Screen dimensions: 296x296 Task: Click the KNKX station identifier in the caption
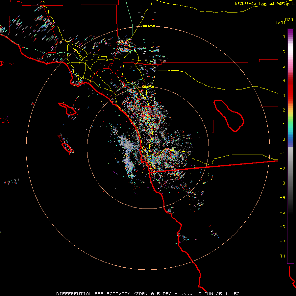[x=187, y=294]
